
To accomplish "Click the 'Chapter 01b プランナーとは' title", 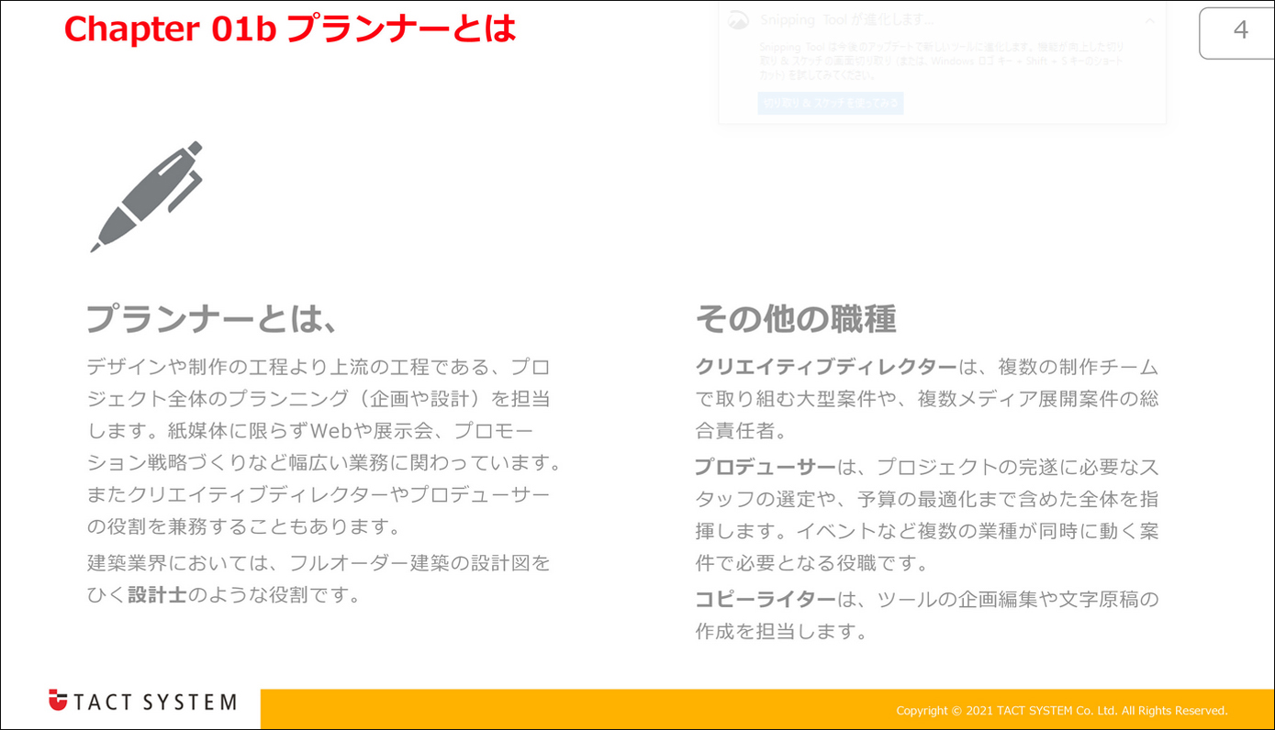I will pyautogui.click(x=290, y=29).
